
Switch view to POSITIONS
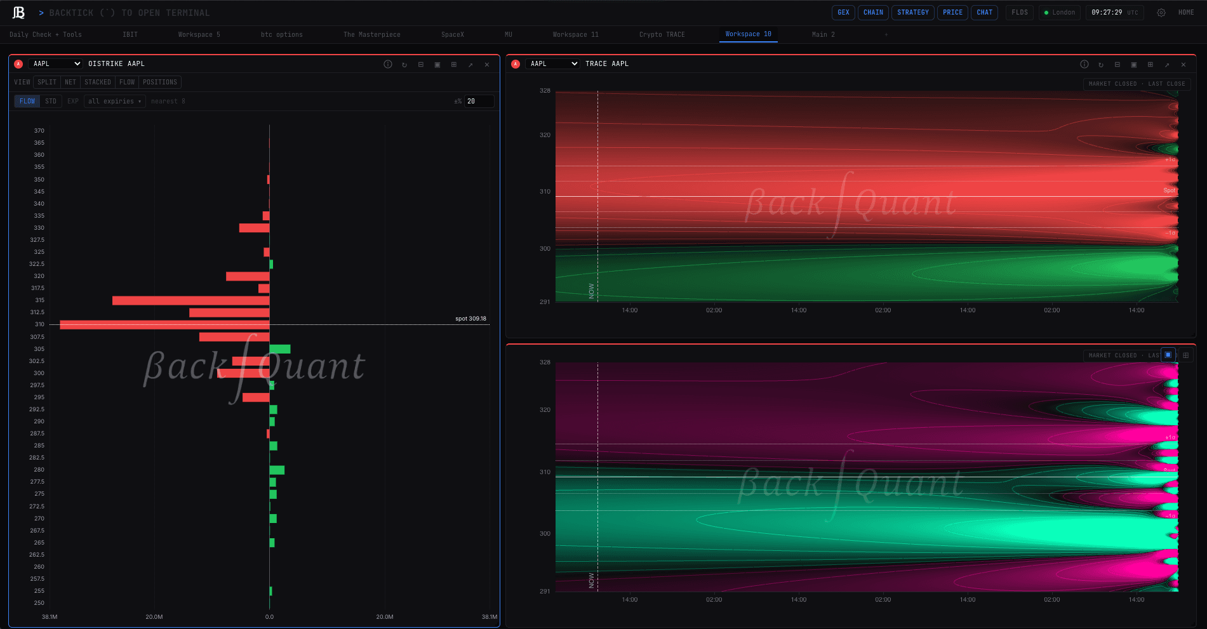click(x=160, y=82)
